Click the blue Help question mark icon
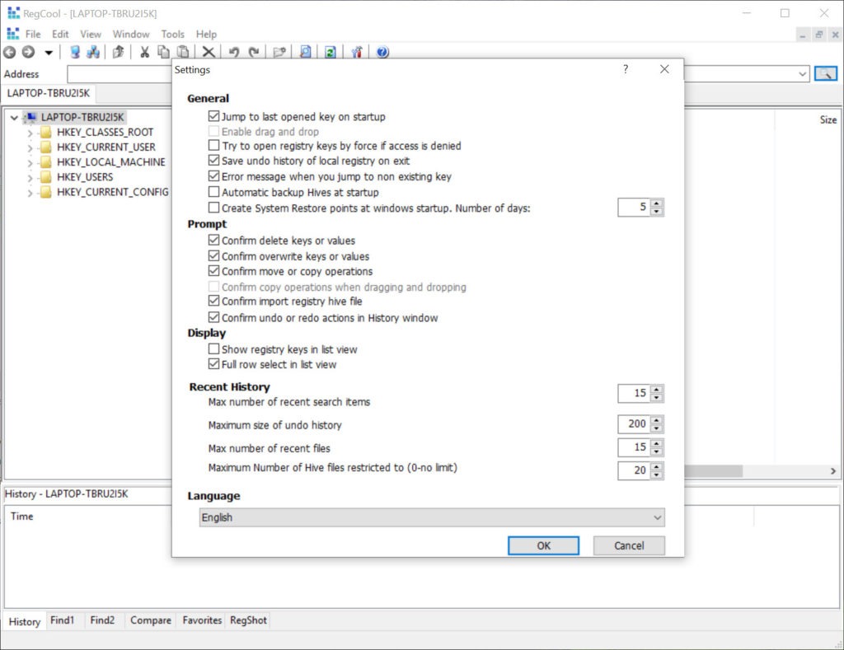Viewport: 844px width, 650px height. (x=382, y=52)
